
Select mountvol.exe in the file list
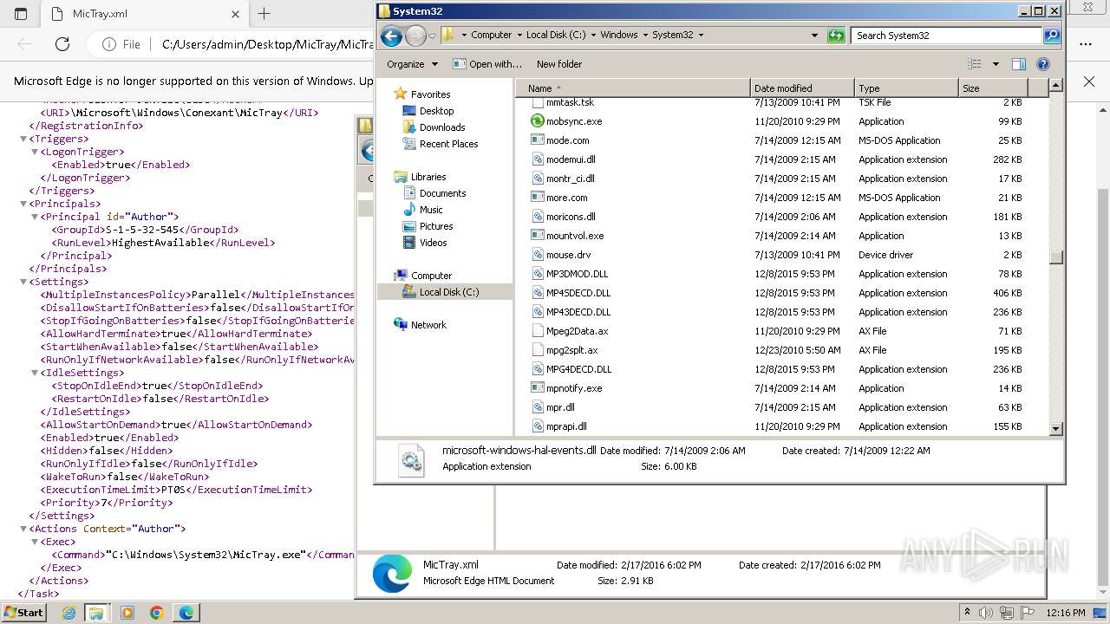(x=574, y=236)
